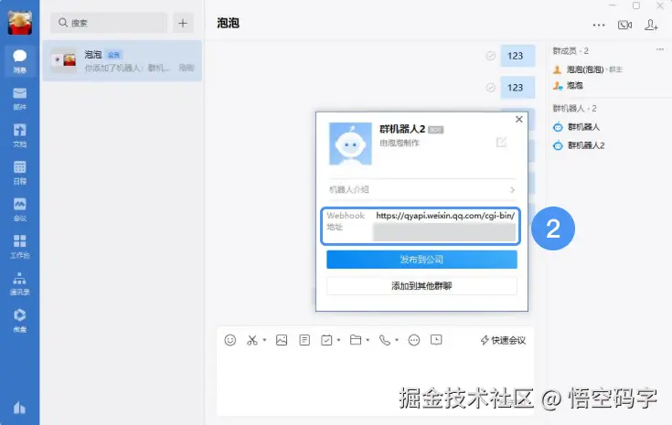Open the Workbench icon in sidebar
This screenshot has height=425, width=672.
[x=20, y=247]
